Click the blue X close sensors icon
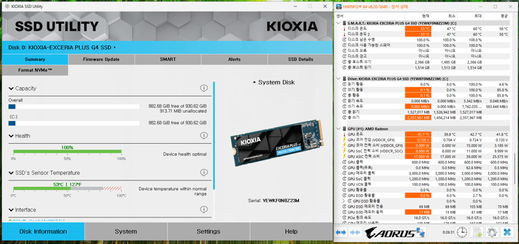This screenshot has width=519, height=244. pos(507,232)
